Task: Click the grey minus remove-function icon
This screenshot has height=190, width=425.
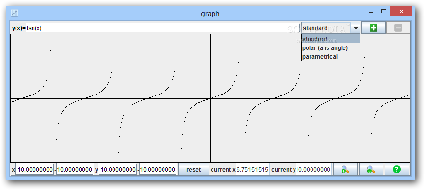Action: click(x=398, y=28)
